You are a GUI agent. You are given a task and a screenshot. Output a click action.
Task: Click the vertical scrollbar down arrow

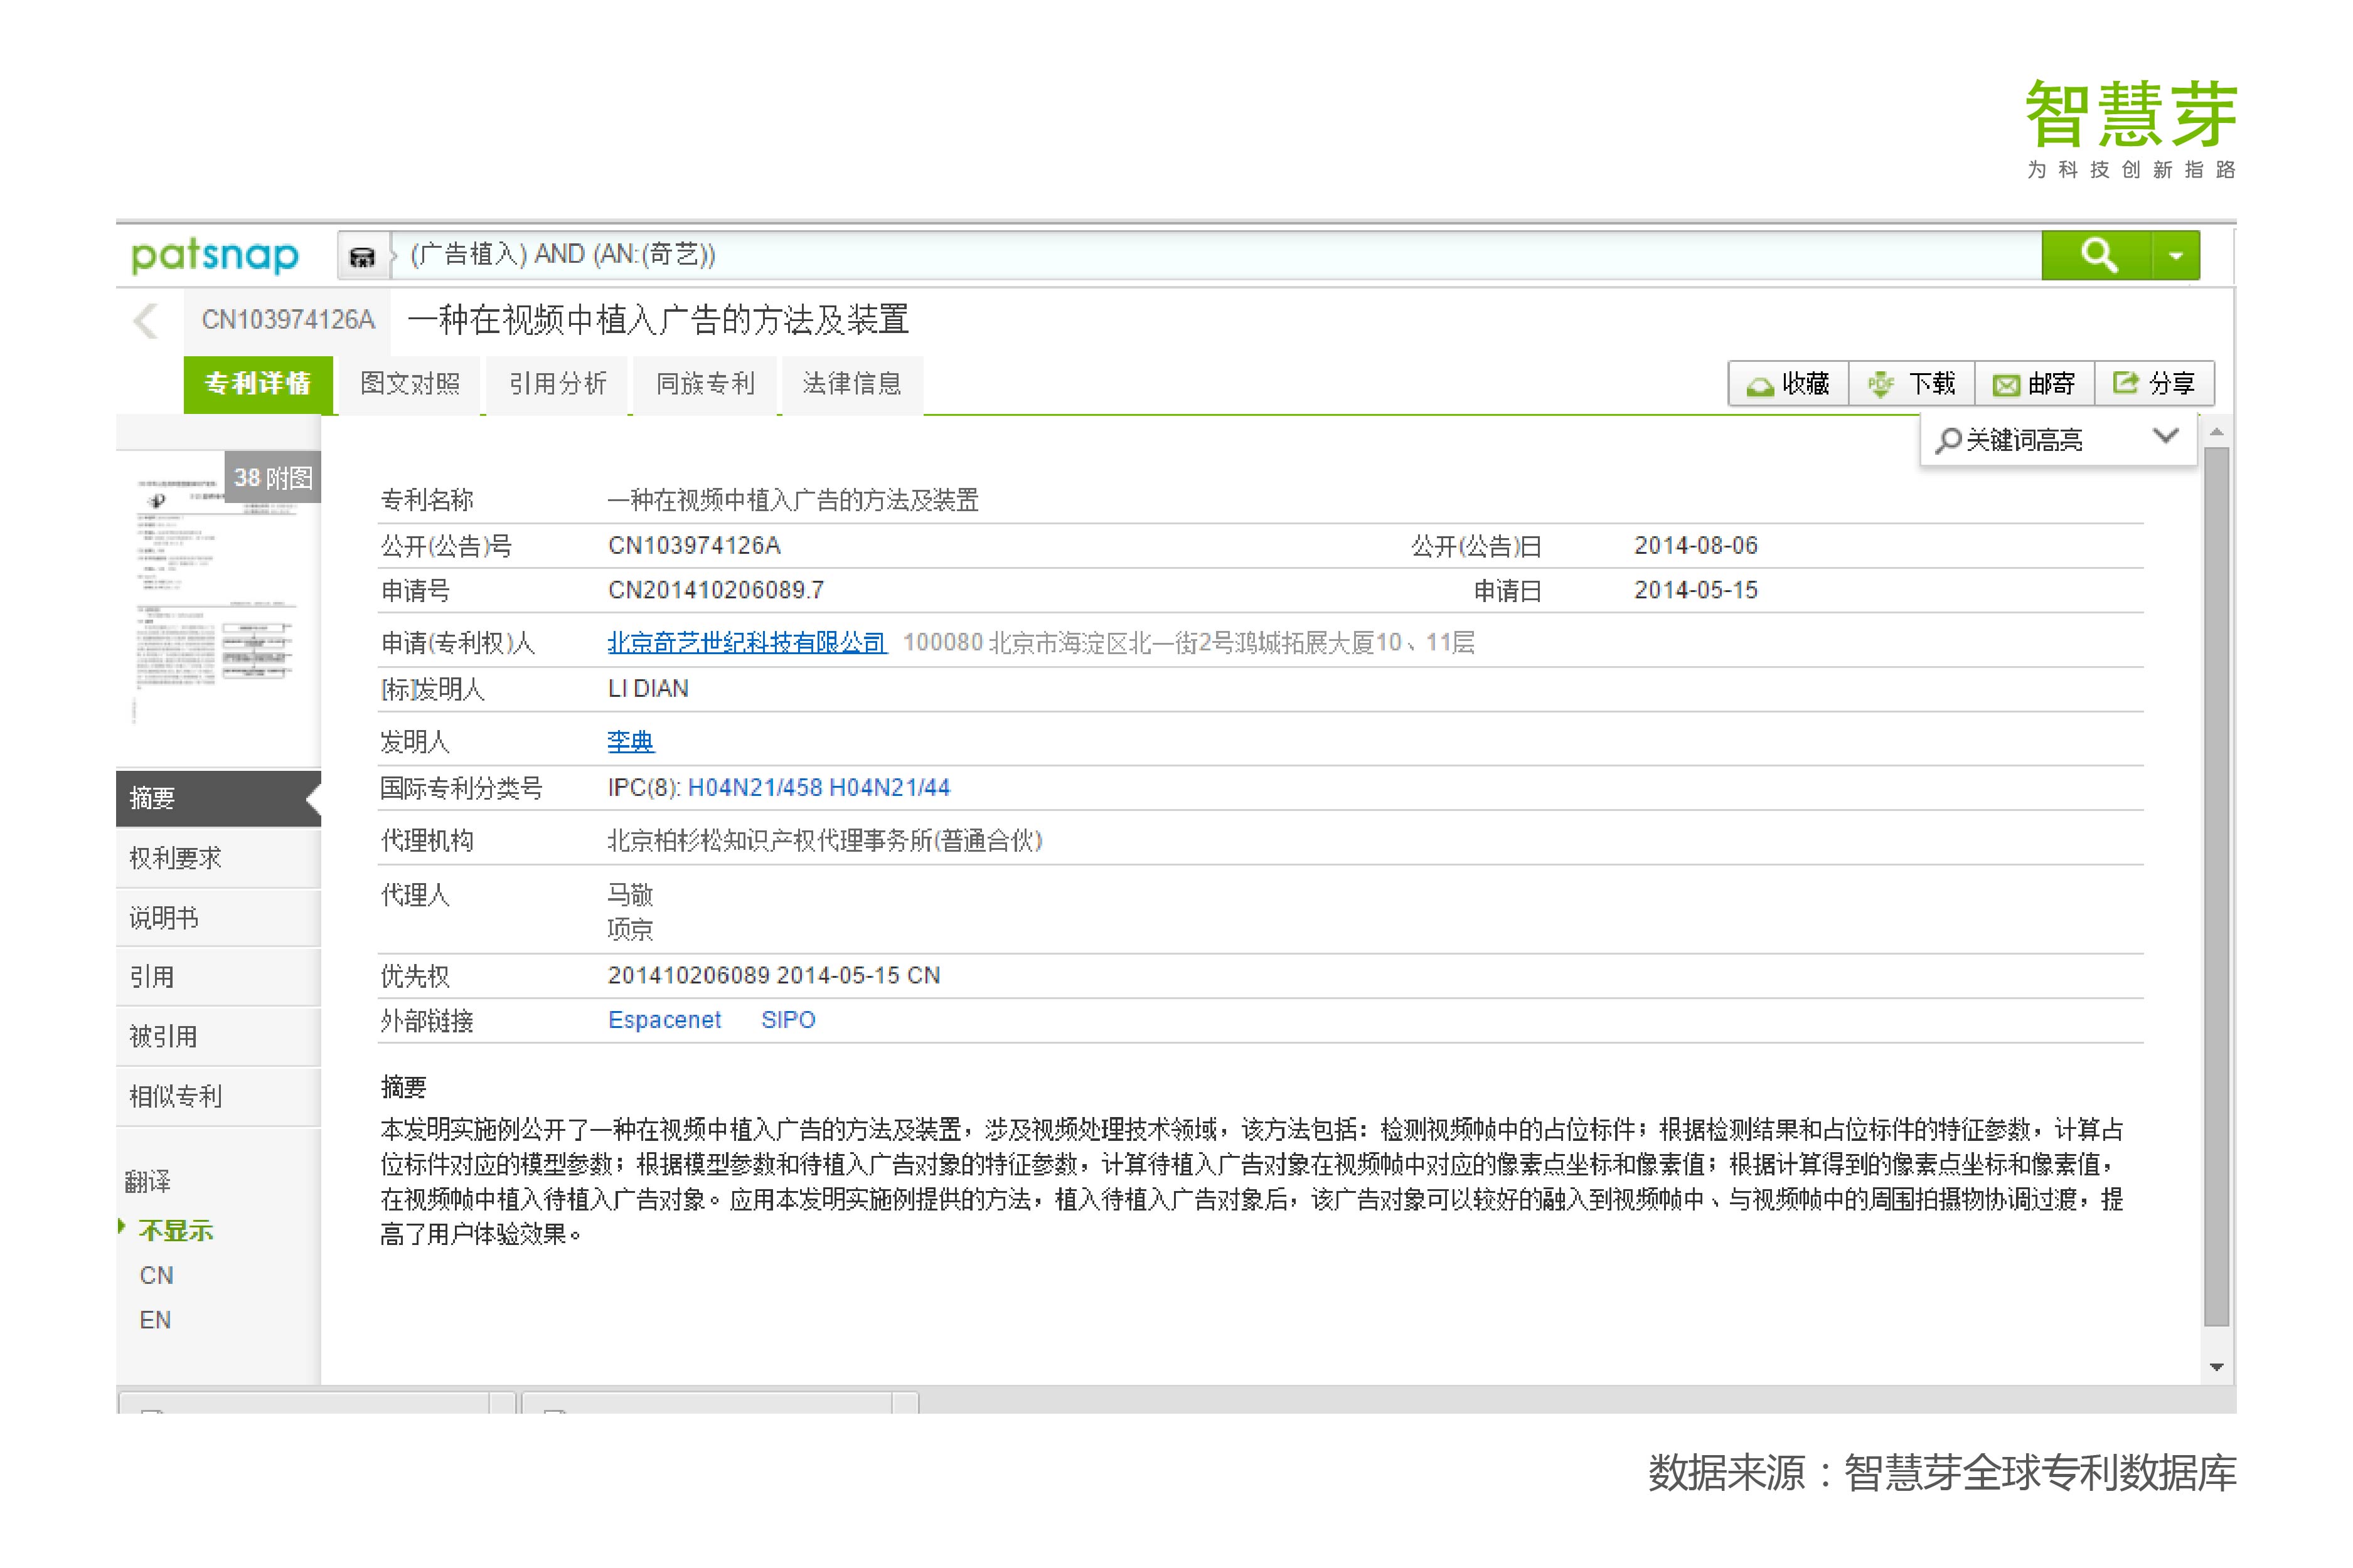click(x=2216, y=1367)
